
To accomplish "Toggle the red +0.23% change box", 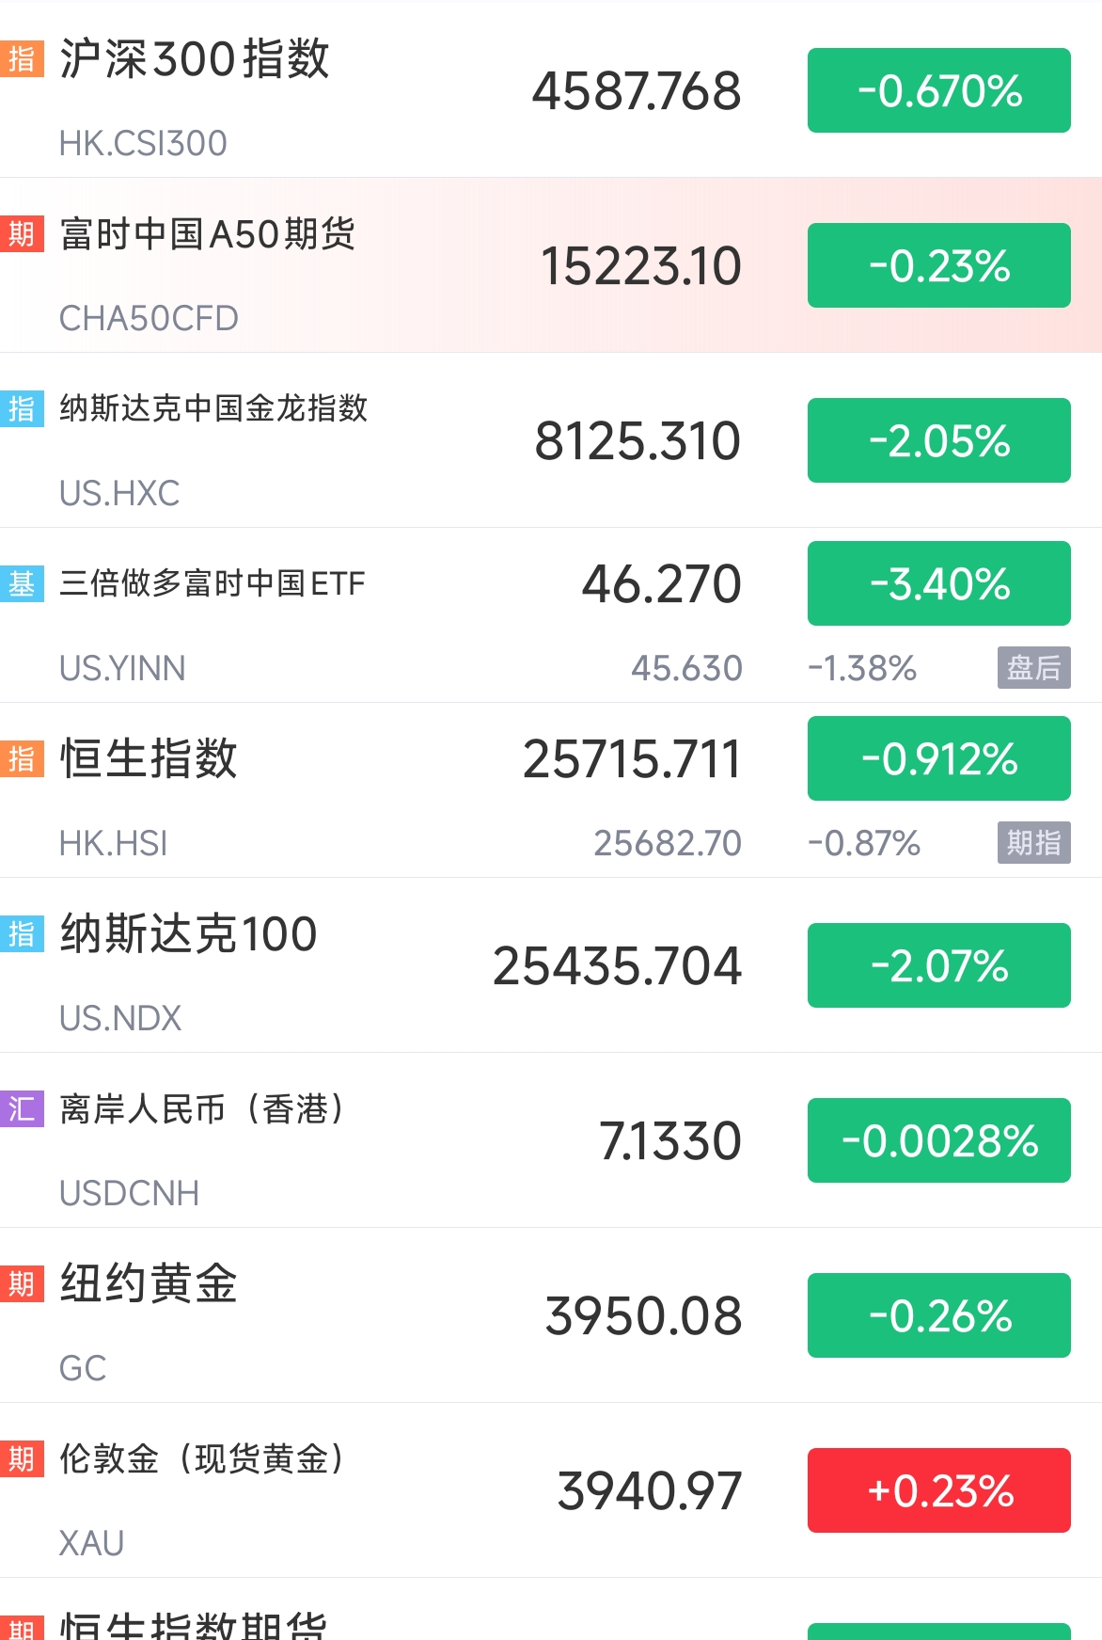I will (938, 1490).
